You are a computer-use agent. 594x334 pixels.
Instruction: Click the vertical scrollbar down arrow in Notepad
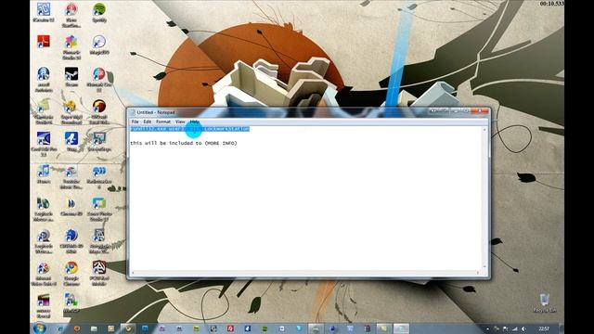(x=484, y=266)
